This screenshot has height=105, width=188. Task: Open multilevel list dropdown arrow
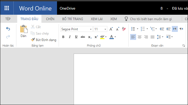coord(156,29)
